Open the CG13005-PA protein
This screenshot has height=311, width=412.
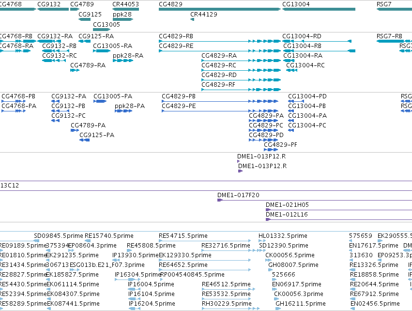coord(113,96)
